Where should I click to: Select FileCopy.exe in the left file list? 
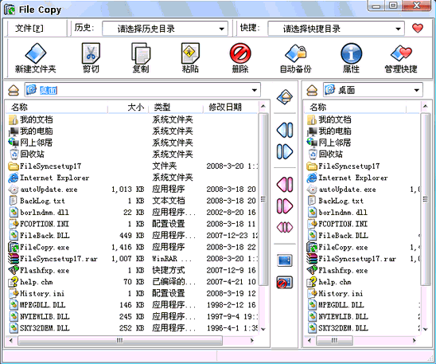coord(45,247)
